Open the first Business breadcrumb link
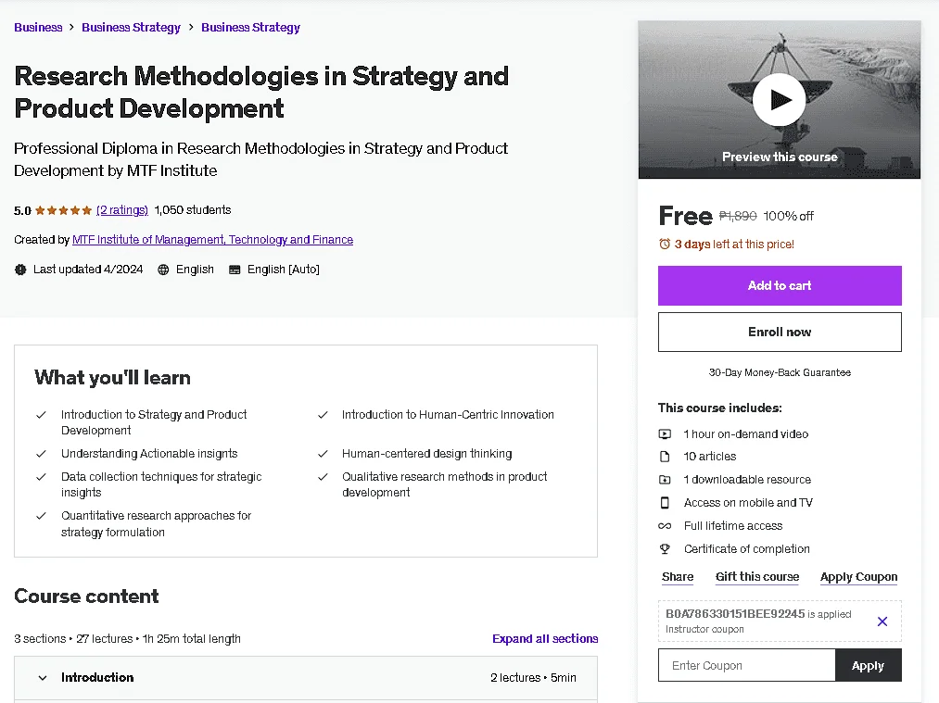 tap(38, 28)
